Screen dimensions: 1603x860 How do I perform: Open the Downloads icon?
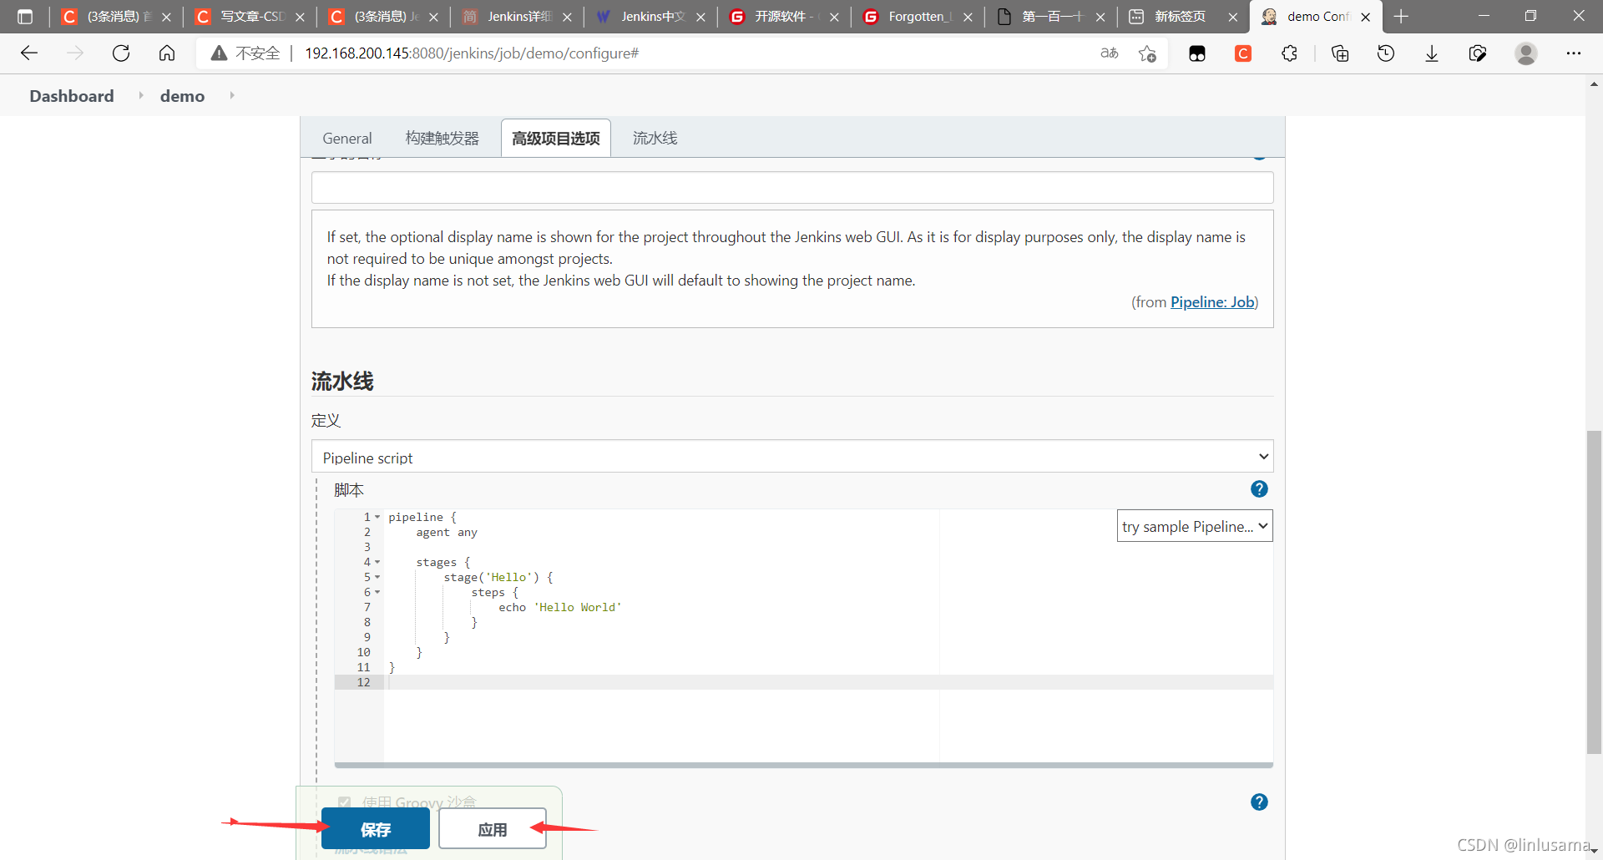coord(1432,53)
